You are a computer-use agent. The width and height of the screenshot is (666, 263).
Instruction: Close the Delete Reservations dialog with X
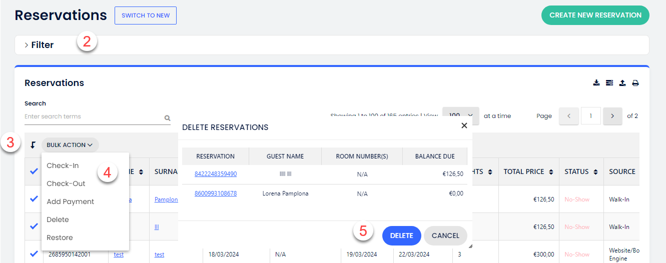[464, 126]
